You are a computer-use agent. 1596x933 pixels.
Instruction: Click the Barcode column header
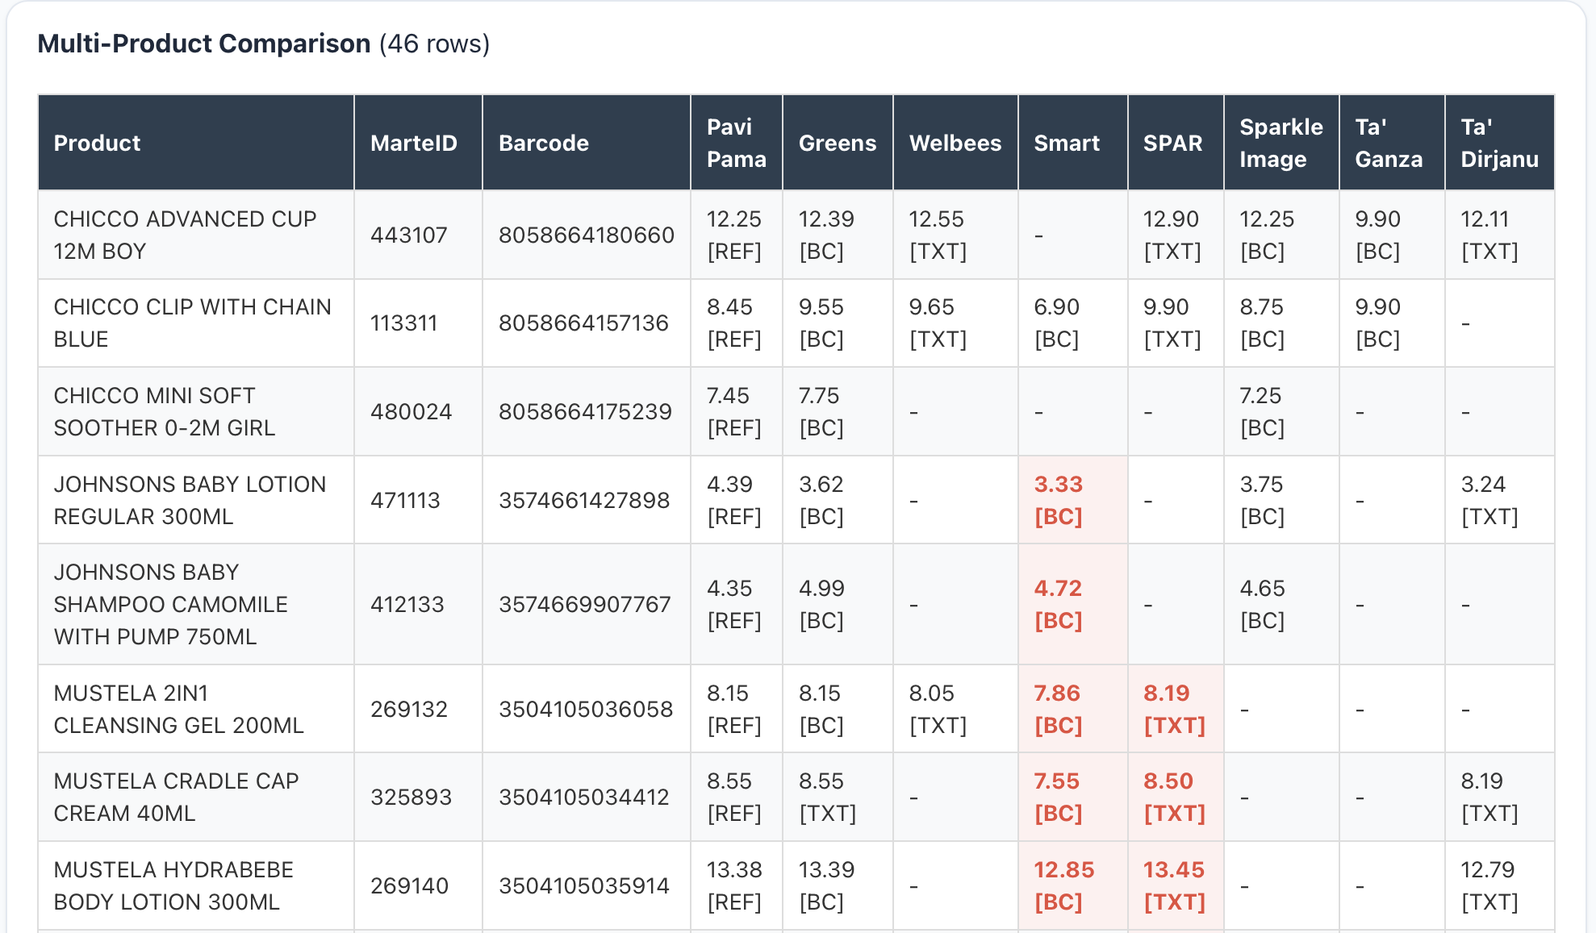(544, 143)
